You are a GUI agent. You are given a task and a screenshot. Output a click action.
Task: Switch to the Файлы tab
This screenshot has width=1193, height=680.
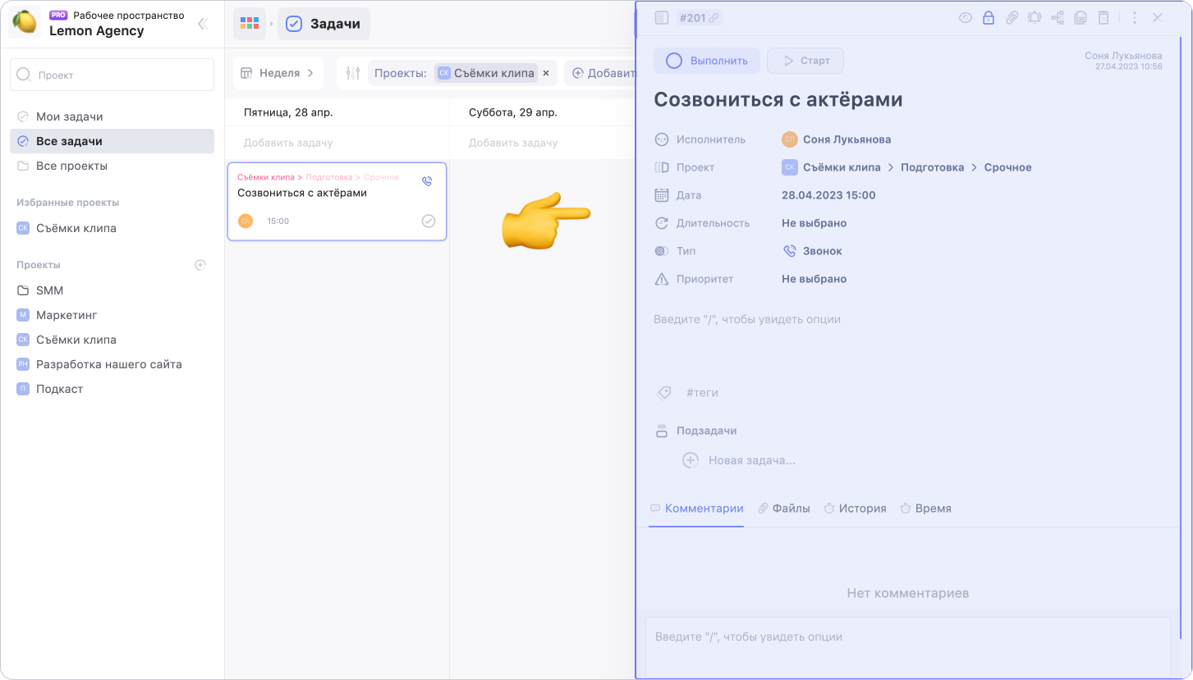[x=783, y=509]
